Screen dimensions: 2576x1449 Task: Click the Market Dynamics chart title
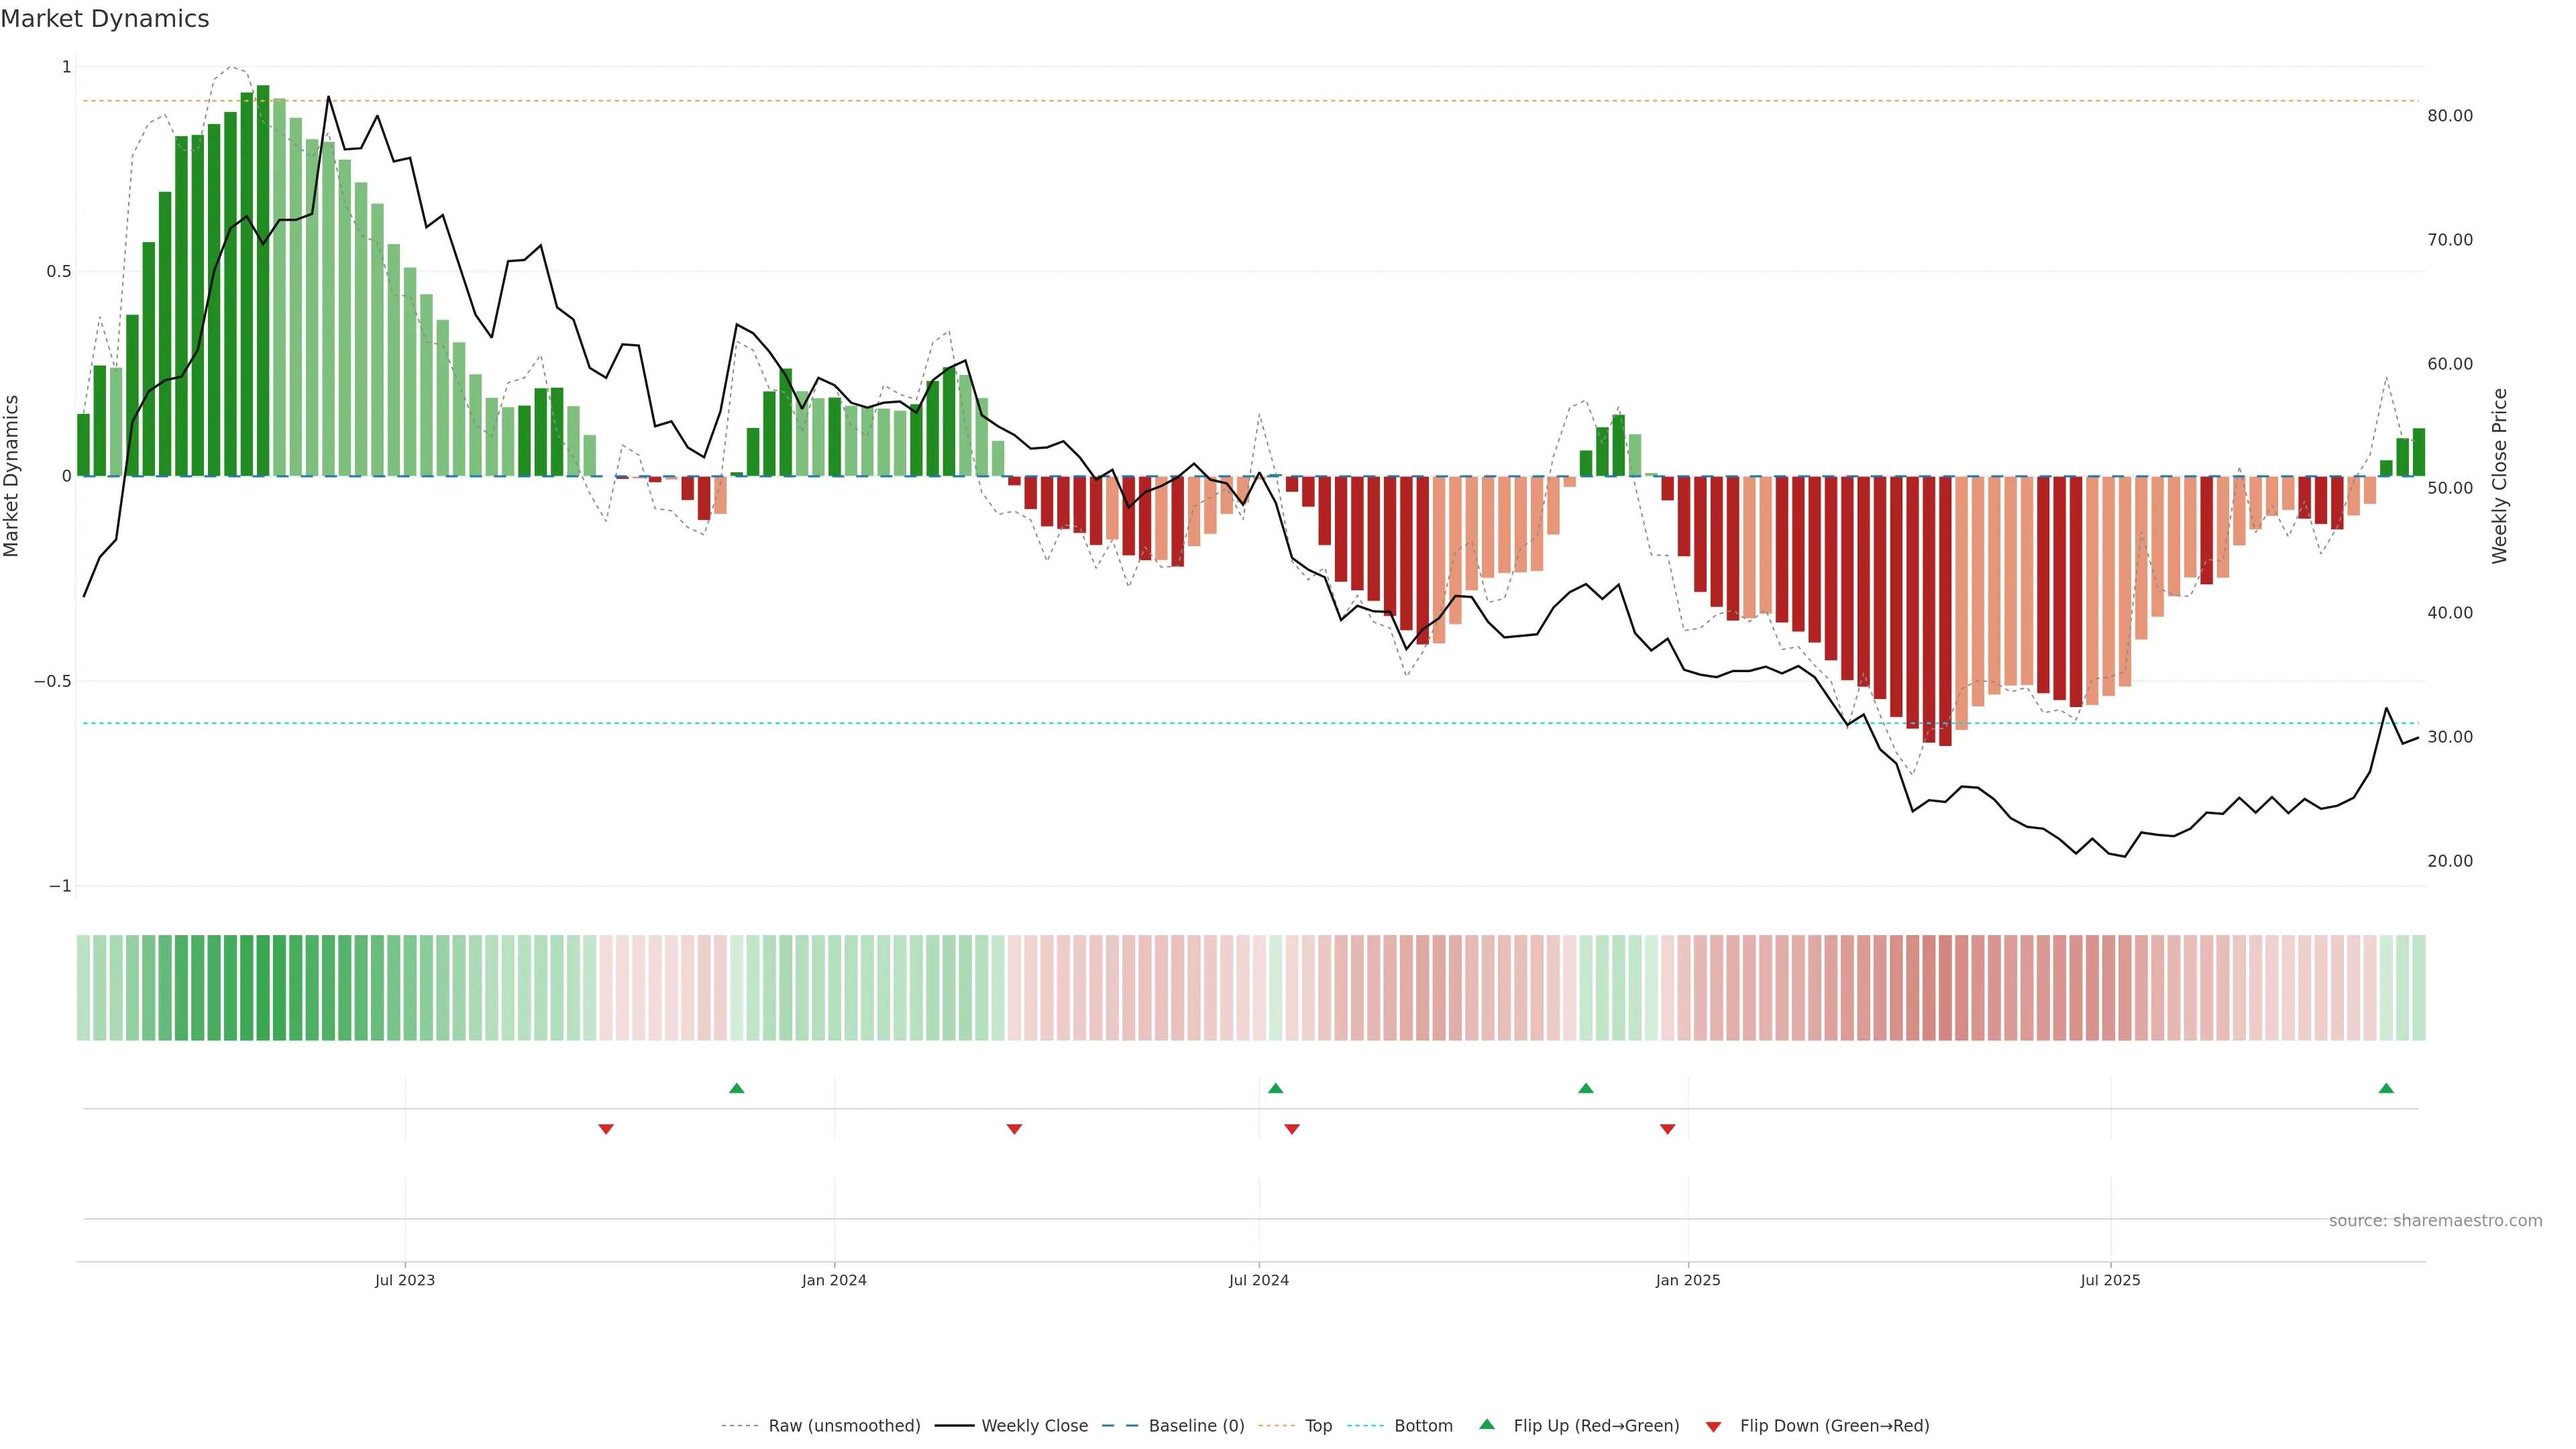click(105, 19)
